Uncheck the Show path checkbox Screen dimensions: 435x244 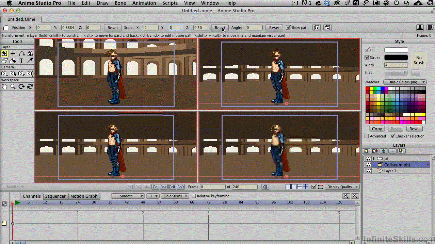(x=288, y=28)
